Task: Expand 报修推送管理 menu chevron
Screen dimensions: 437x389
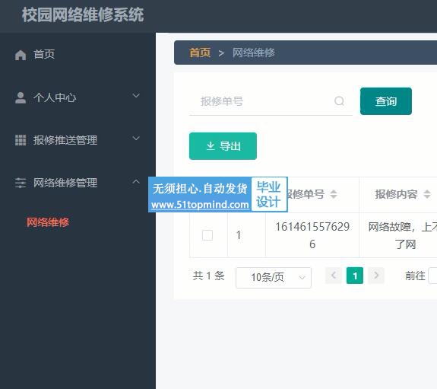Action: (x=136, y=139)
